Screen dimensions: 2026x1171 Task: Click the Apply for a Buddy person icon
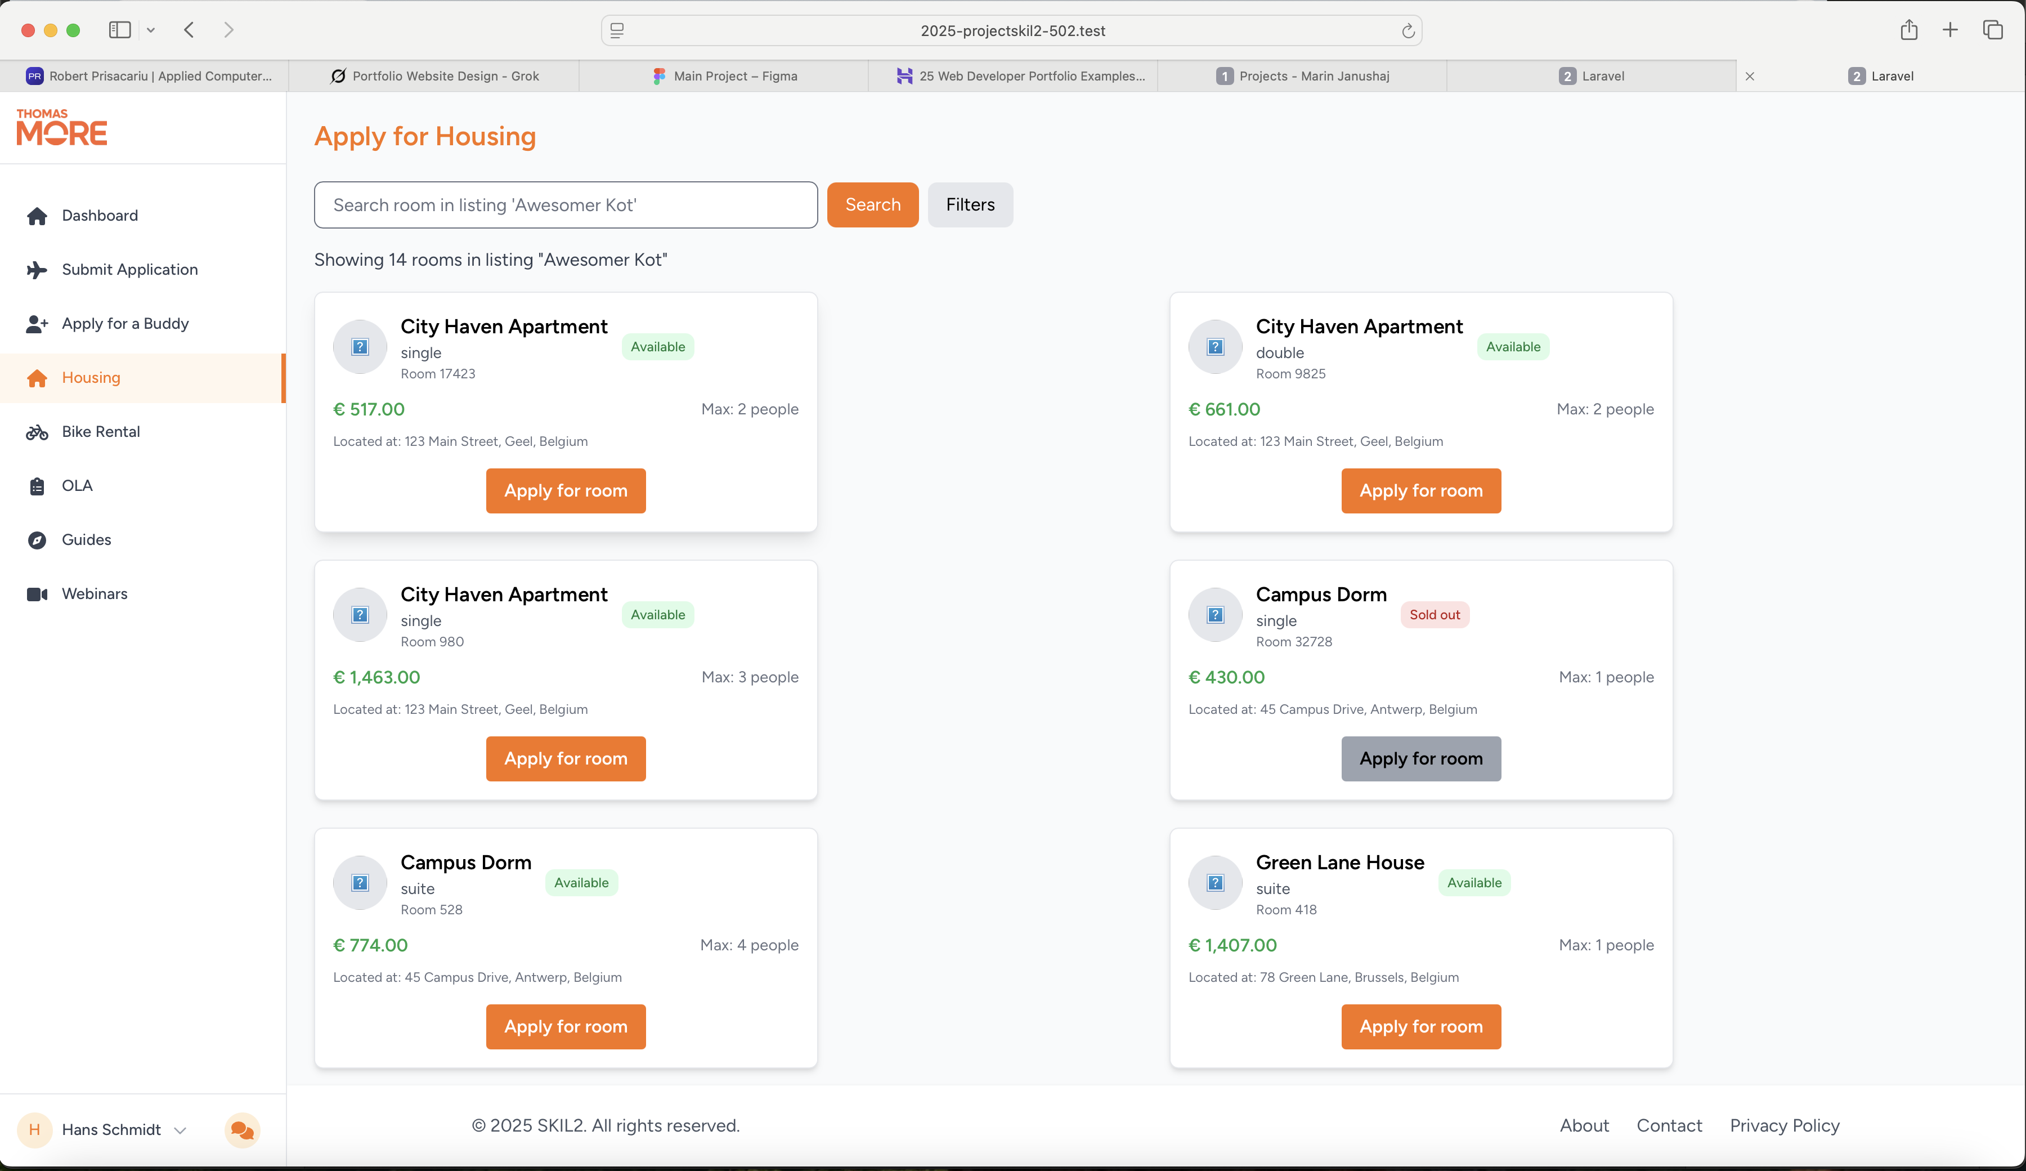pyautogui.click(x=37, y=323)
